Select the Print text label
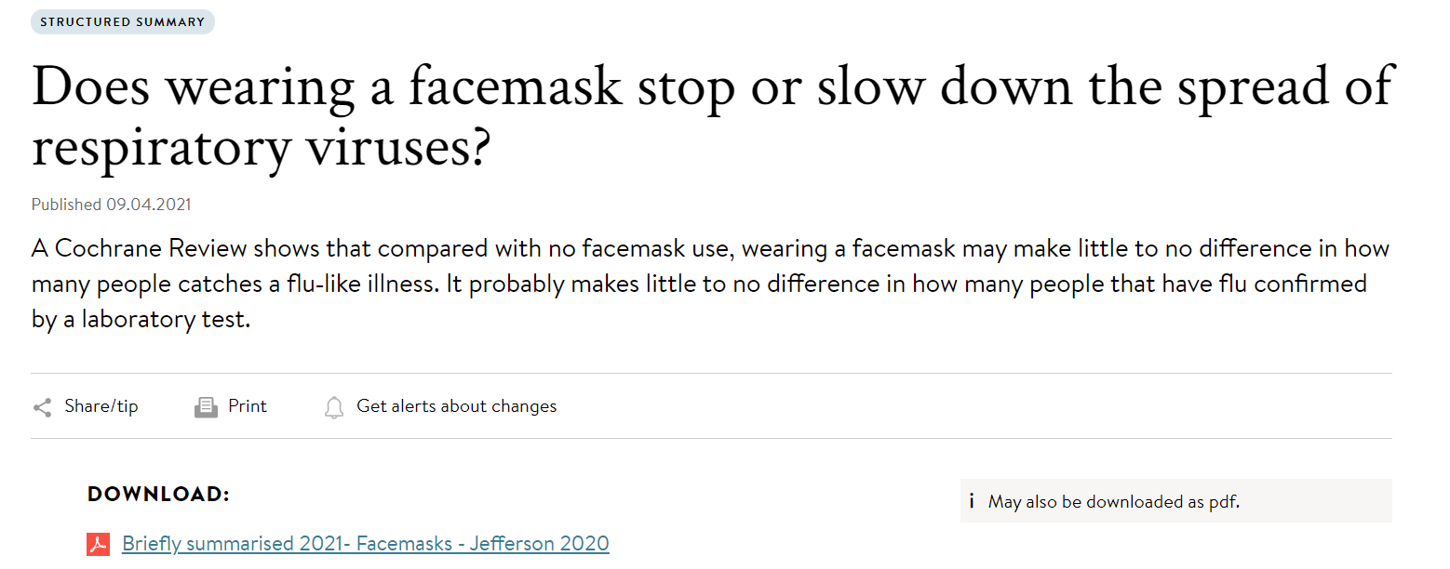This screenshot has height=569, width=1450. pyautogui.click(x=248, y=406)
